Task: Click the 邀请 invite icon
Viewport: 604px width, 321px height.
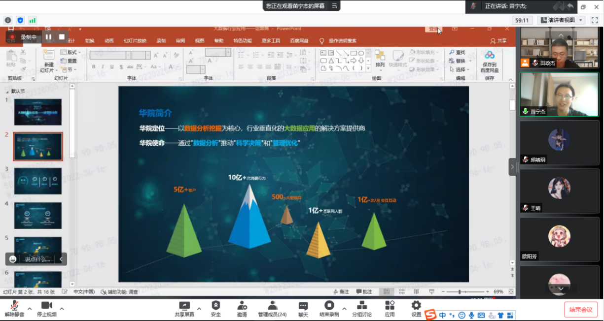Action: pyautogui.click(x=242, y=309)
